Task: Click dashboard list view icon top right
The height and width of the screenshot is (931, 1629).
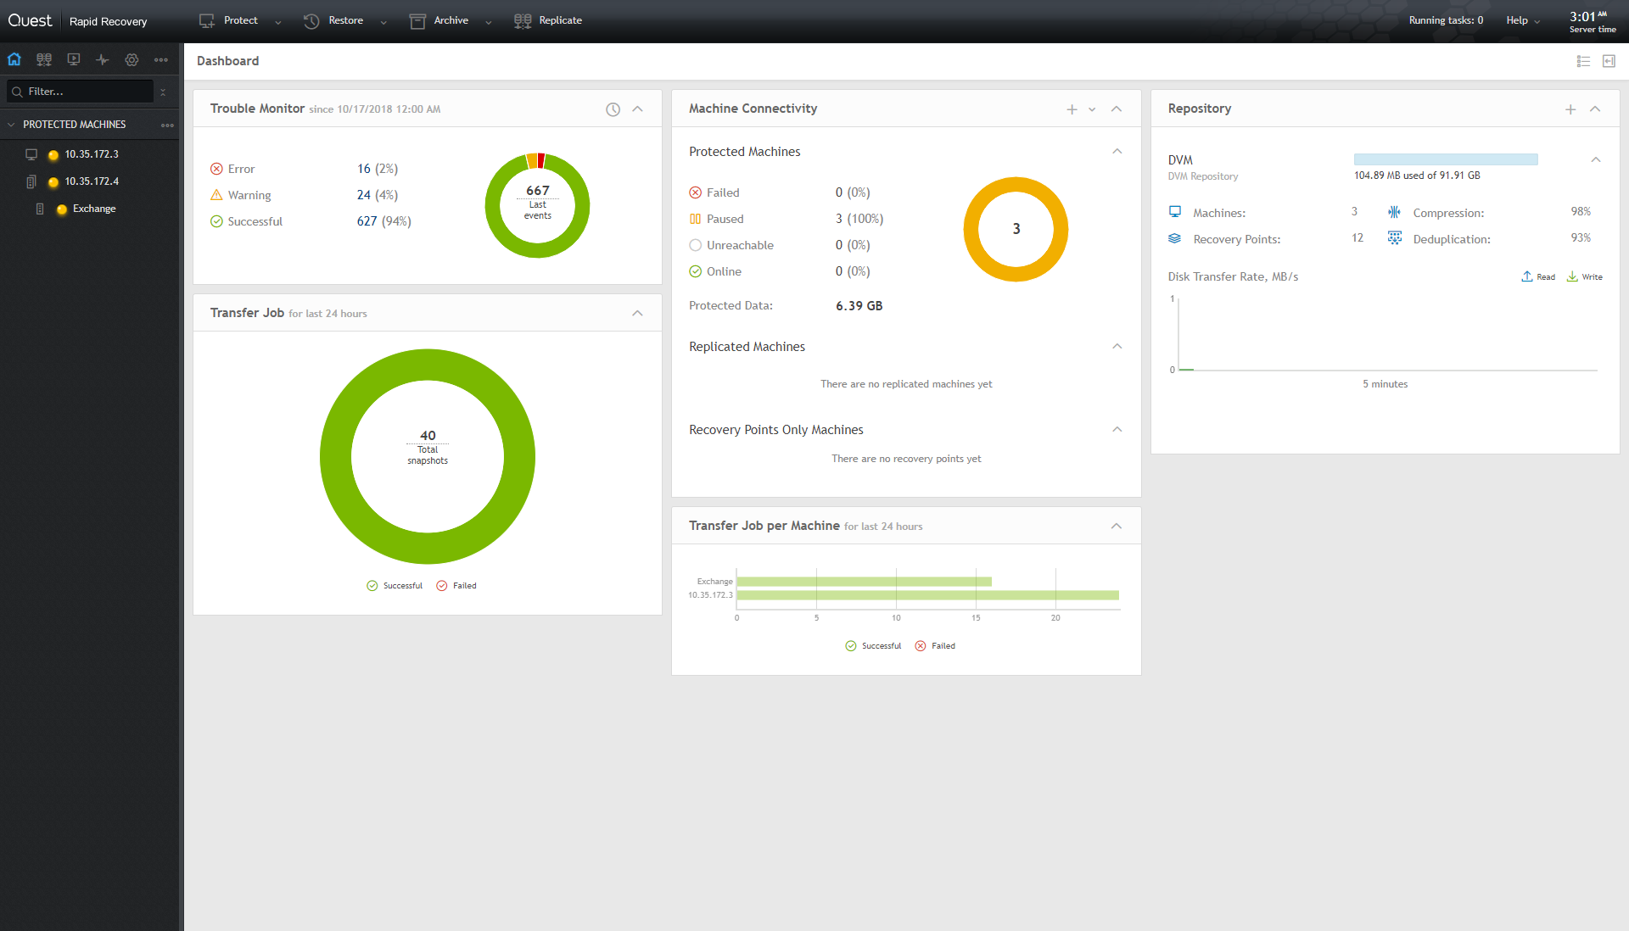Action: coord(1583,61)
